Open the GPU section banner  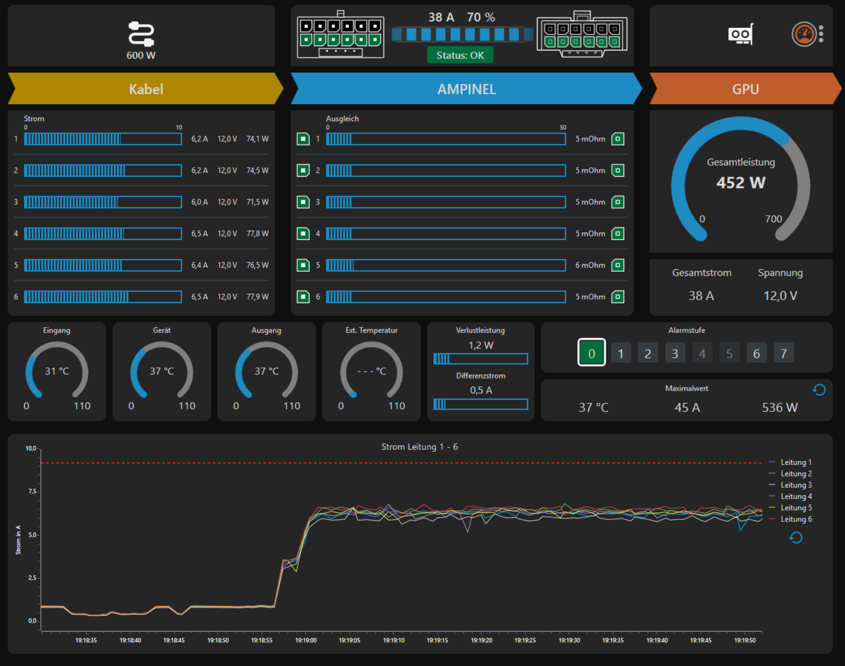(746, 89)
